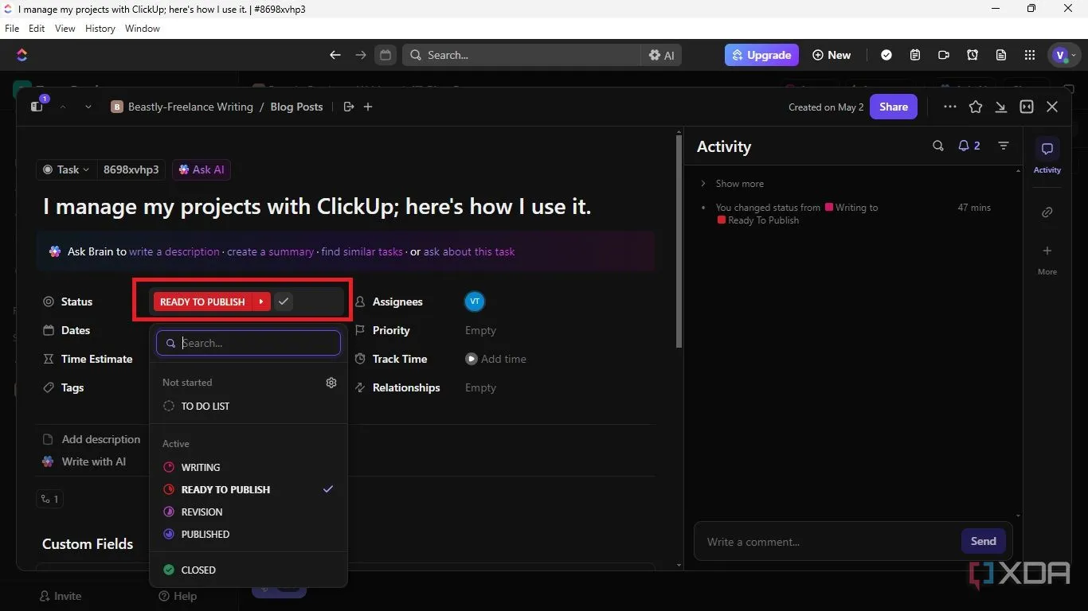Copy the task ID 8698xvhp3
The image size is (1088, 611).
click(x=131, y=169)
